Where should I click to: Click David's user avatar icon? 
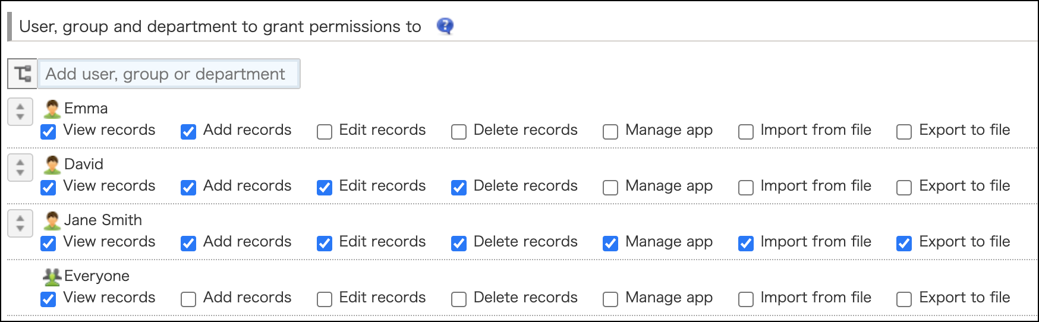pyautogui.click(x=52, y=165)
